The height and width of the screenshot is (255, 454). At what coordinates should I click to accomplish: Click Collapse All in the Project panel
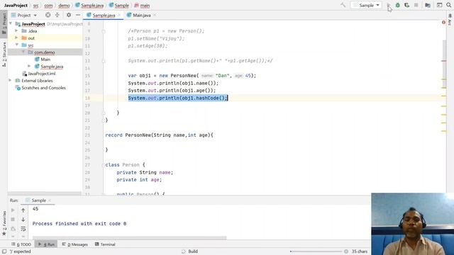tap(57, 15)
